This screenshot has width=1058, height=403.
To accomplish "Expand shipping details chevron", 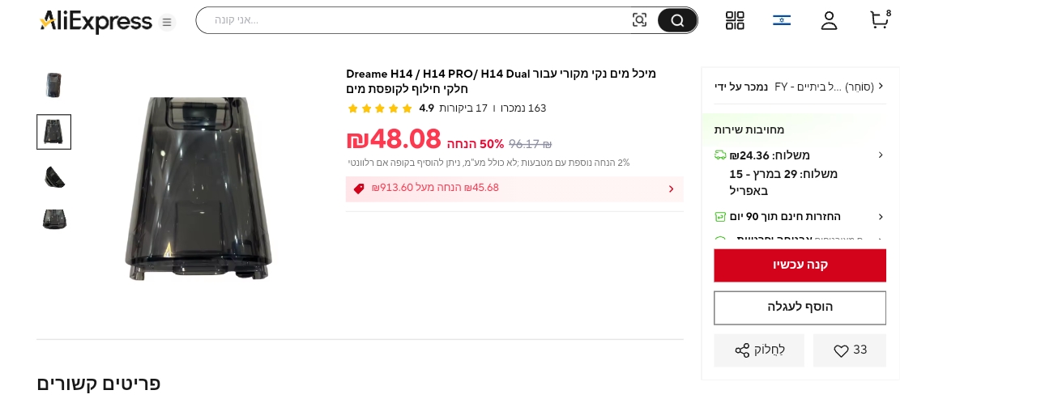I will click(881, 155).
